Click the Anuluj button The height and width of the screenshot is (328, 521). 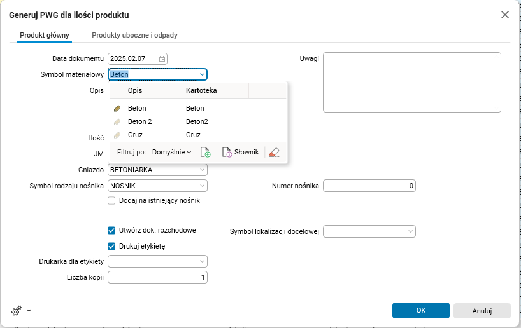point(482,311)
